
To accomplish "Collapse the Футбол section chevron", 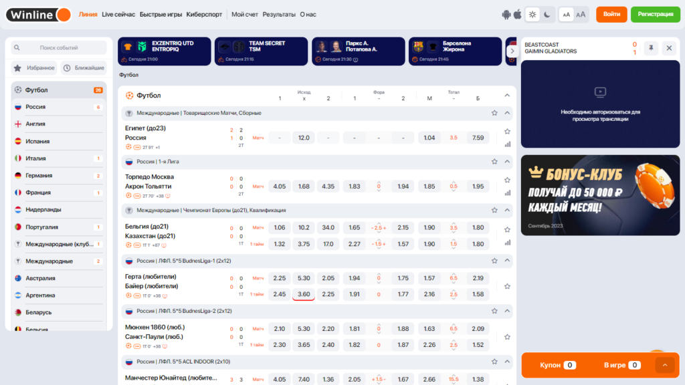I will (x=507, y=95).
